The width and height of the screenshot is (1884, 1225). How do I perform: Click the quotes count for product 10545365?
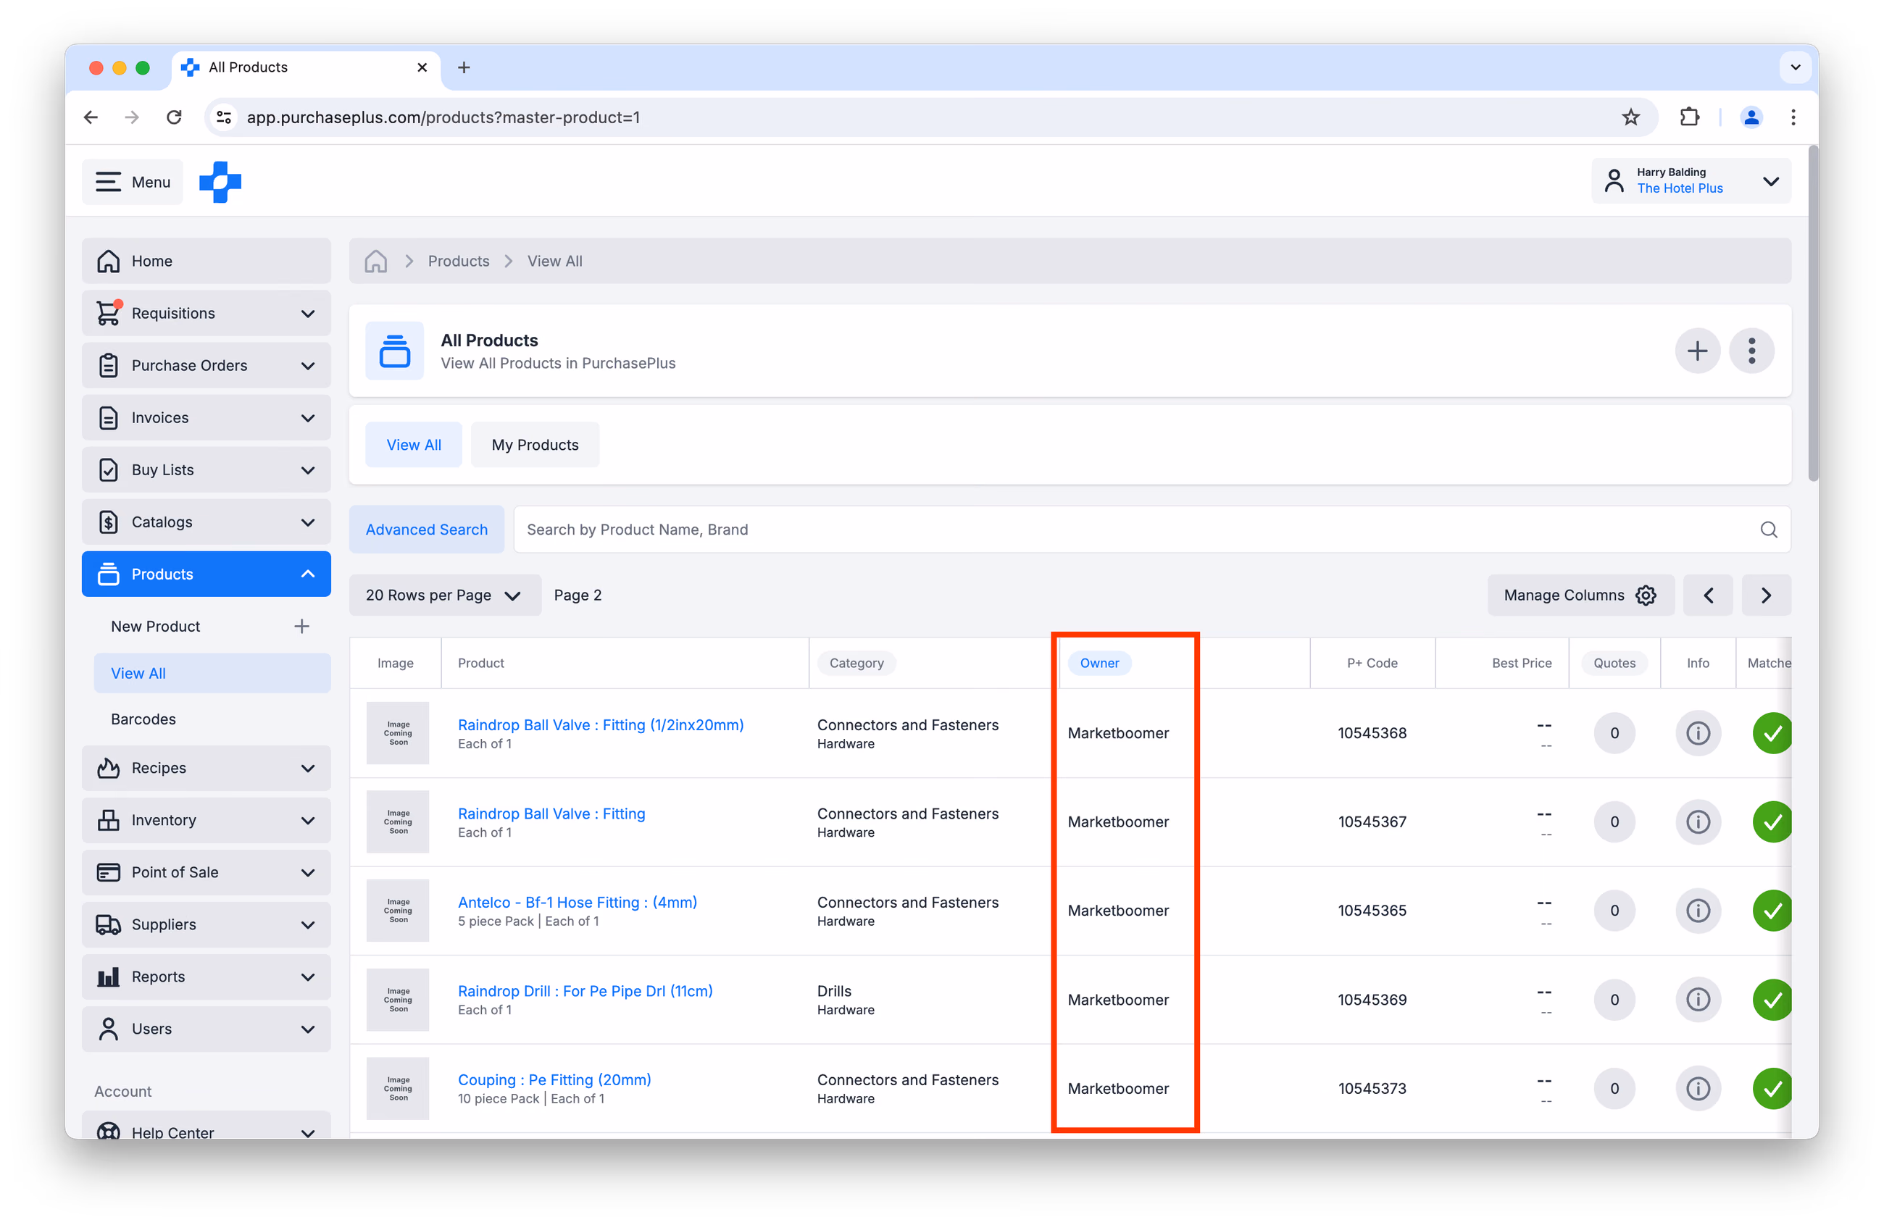pos(1615,911)
